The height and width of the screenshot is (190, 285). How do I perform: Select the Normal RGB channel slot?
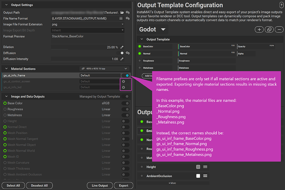[x=207, y=53]
